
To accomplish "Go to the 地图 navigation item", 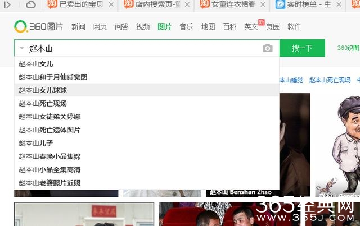I will coord(208,27).
